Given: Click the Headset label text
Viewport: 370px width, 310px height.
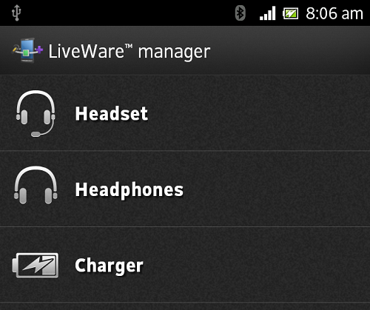Looking at the screenshot, I should [x=112, y=113].
